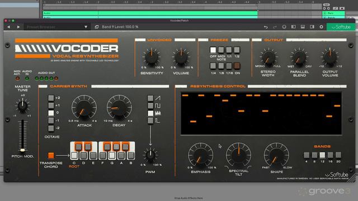Click the carrier Attack knob
Image resolution: width=358 pixels, height=201 pixels.
click(84, 108)
